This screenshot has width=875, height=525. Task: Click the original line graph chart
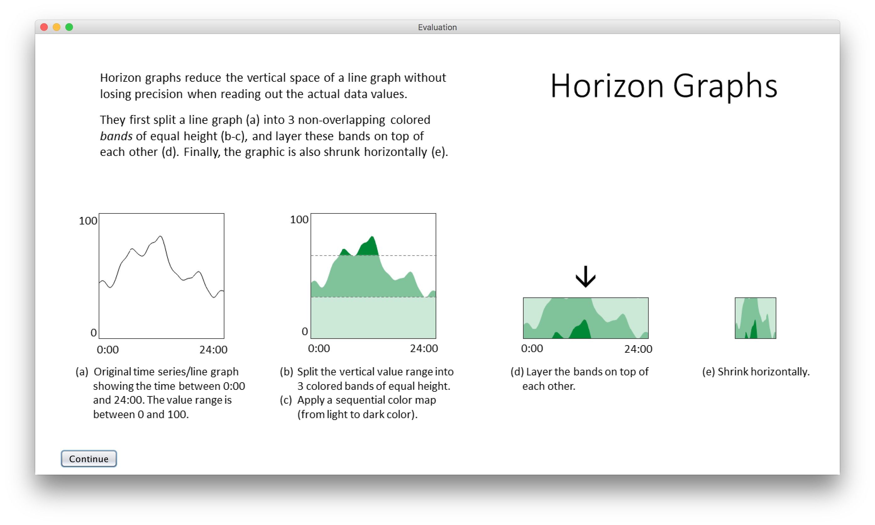[161, 276]
